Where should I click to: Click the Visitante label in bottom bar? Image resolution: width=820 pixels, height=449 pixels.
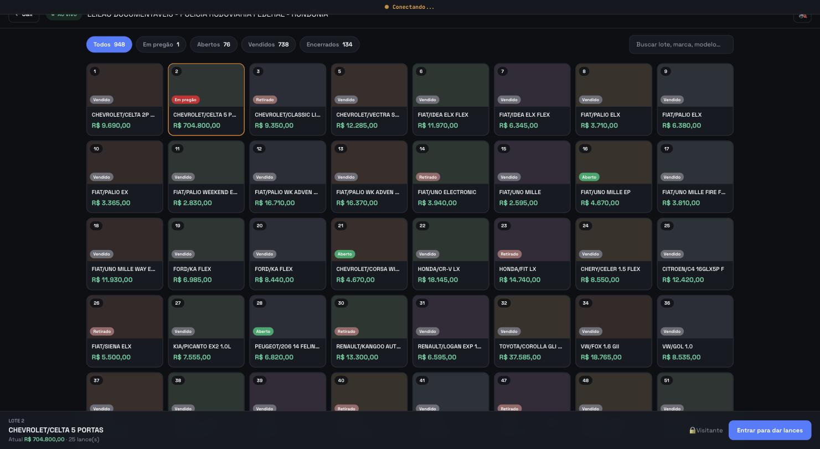pos(709,430)
